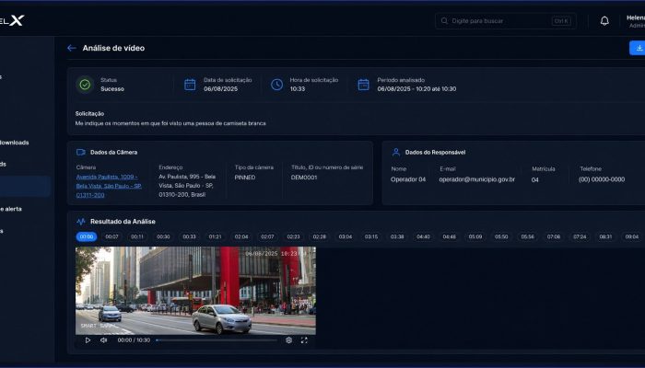Jump to the 07:08 timestamp

[554, 236]
